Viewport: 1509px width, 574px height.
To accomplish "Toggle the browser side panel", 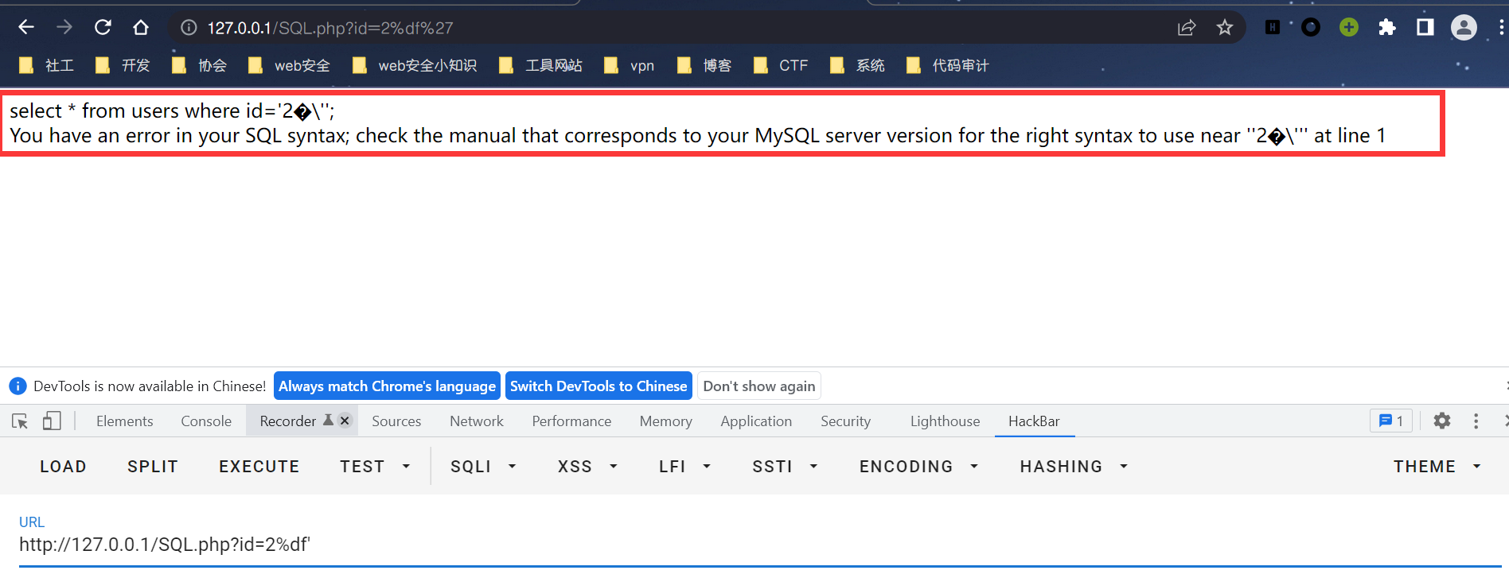I will coord(1425,28).
